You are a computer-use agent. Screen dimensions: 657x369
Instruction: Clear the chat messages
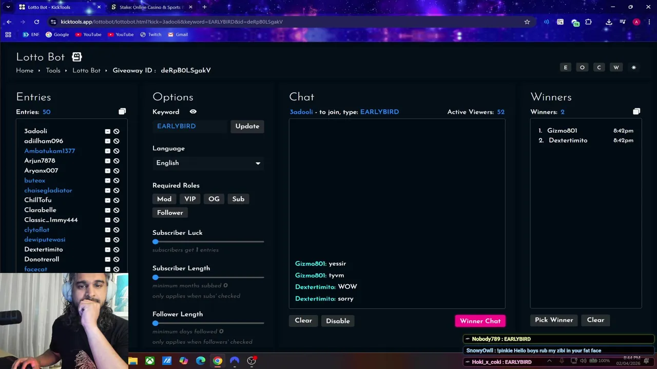point(303,321)
